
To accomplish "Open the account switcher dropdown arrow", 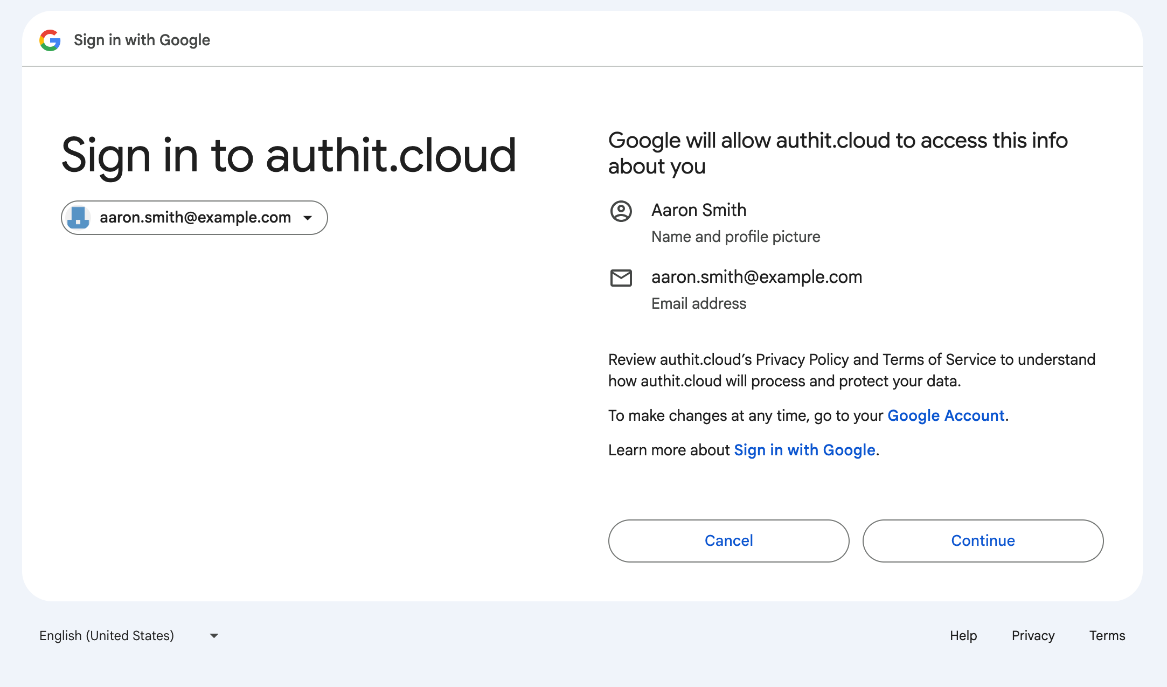I will [307, 218].
